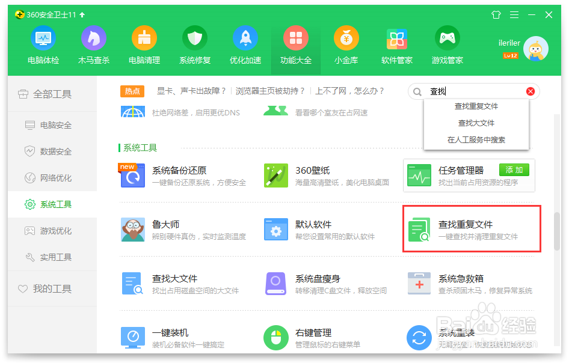The image size is (569, 363).
Task: Select the 功能大全 grid icon
Action: click(296, 38)
